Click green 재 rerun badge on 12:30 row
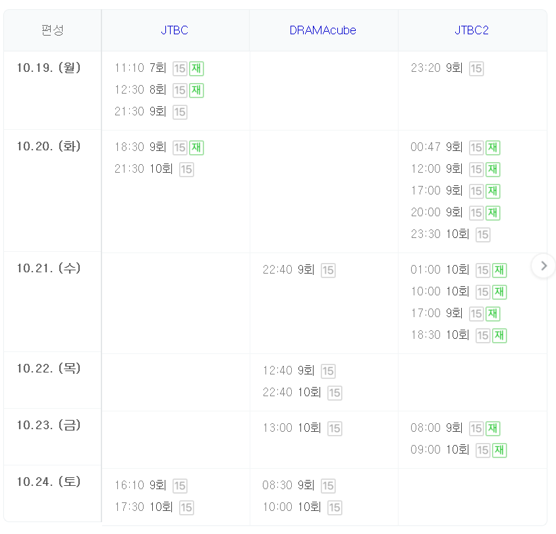Viewport: 556px width, 534px height. pyautogui.click(x=196, y=90)
